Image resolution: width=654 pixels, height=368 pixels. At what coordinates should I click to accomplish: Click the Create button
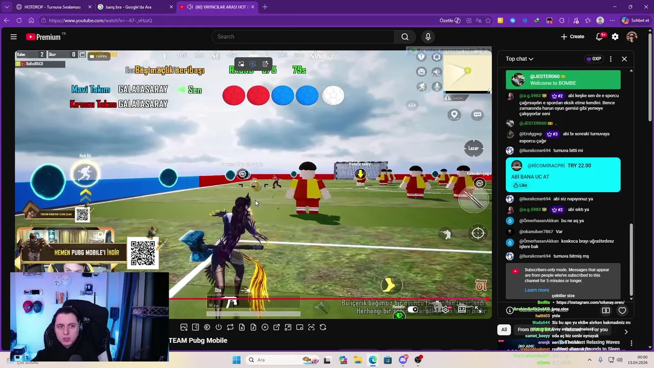tap(572, 37)
